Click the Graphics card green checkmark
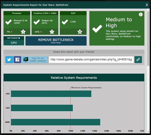 click(36, 22)
